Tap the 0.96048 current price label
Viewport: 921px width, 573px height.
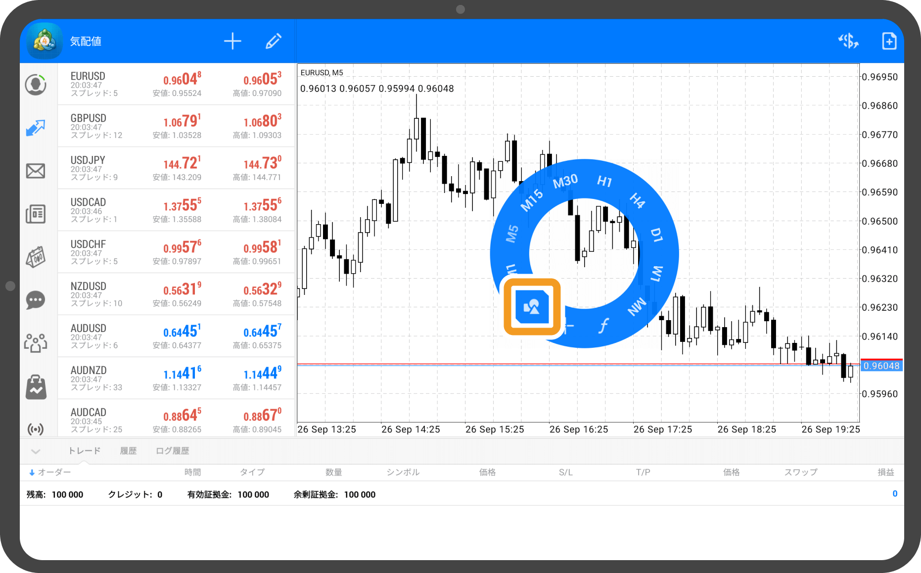(881, 366)
